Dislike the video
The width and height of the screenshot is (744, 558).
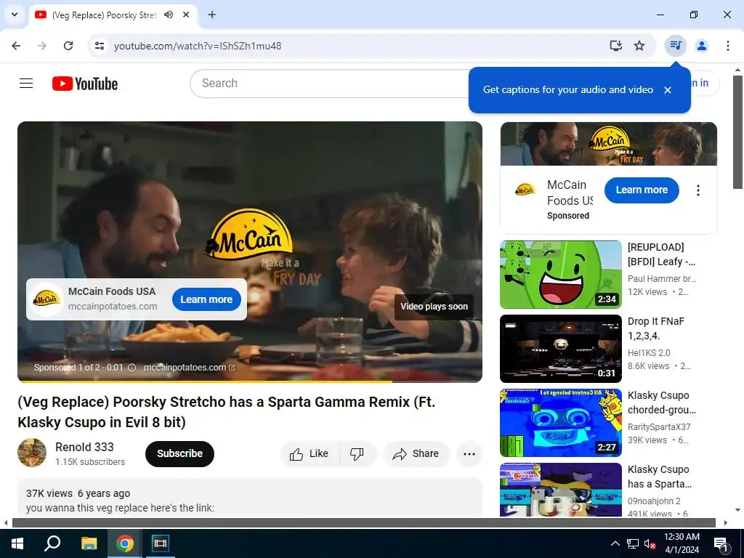(x=357, y=454)
